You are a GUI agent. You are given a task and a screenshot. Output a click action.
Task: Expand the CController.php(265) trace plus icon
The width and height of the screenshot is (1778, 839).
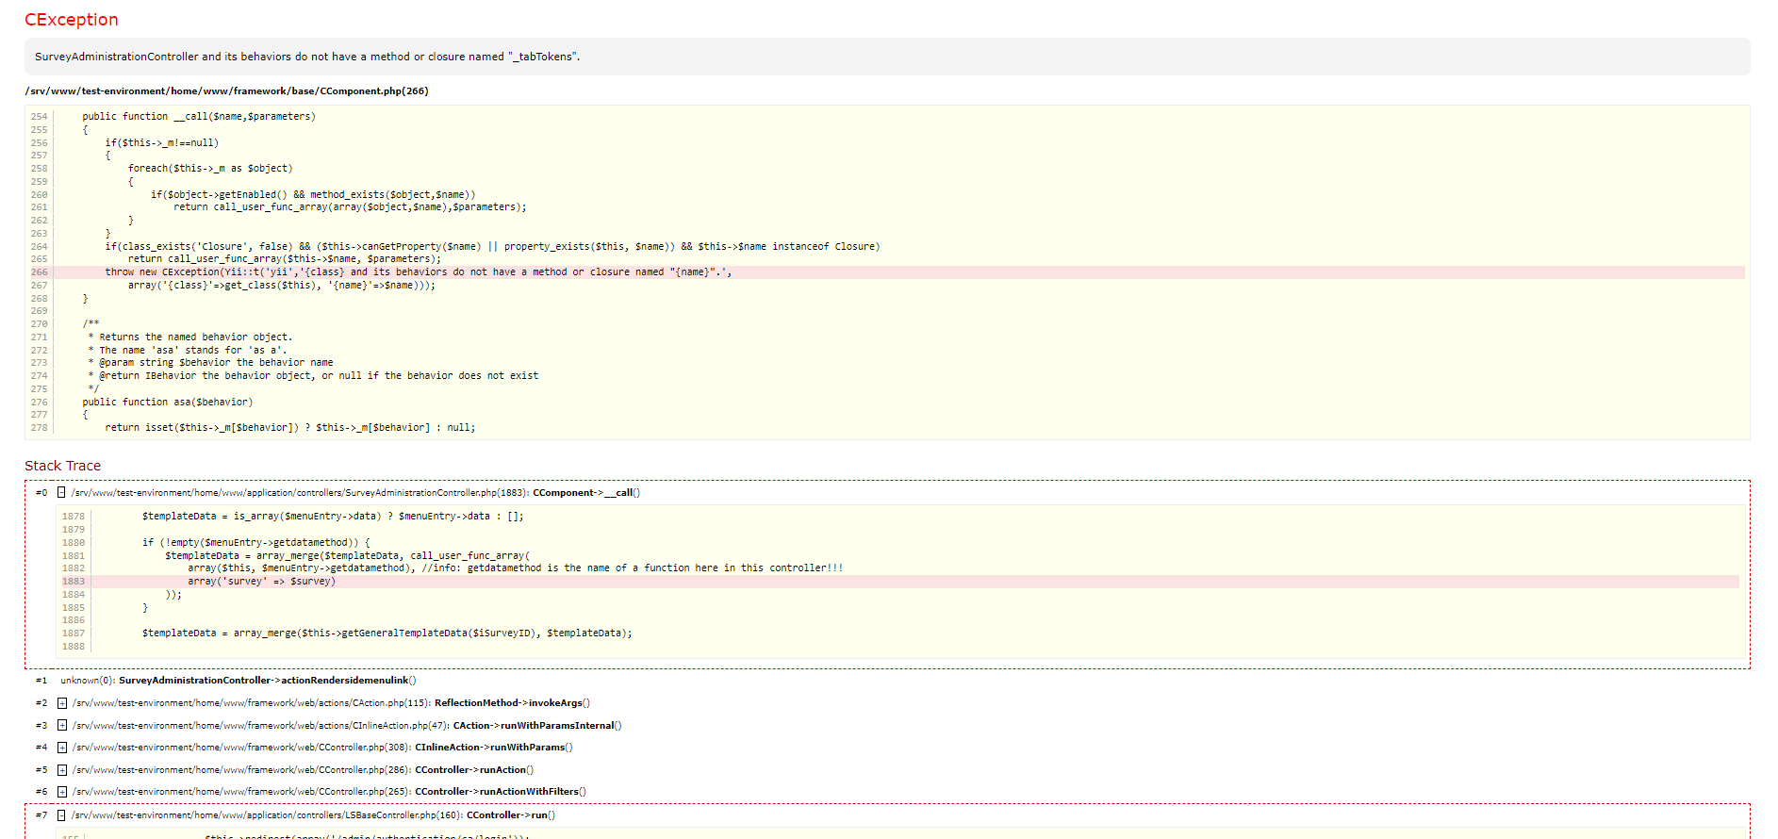tap(62, 792)
